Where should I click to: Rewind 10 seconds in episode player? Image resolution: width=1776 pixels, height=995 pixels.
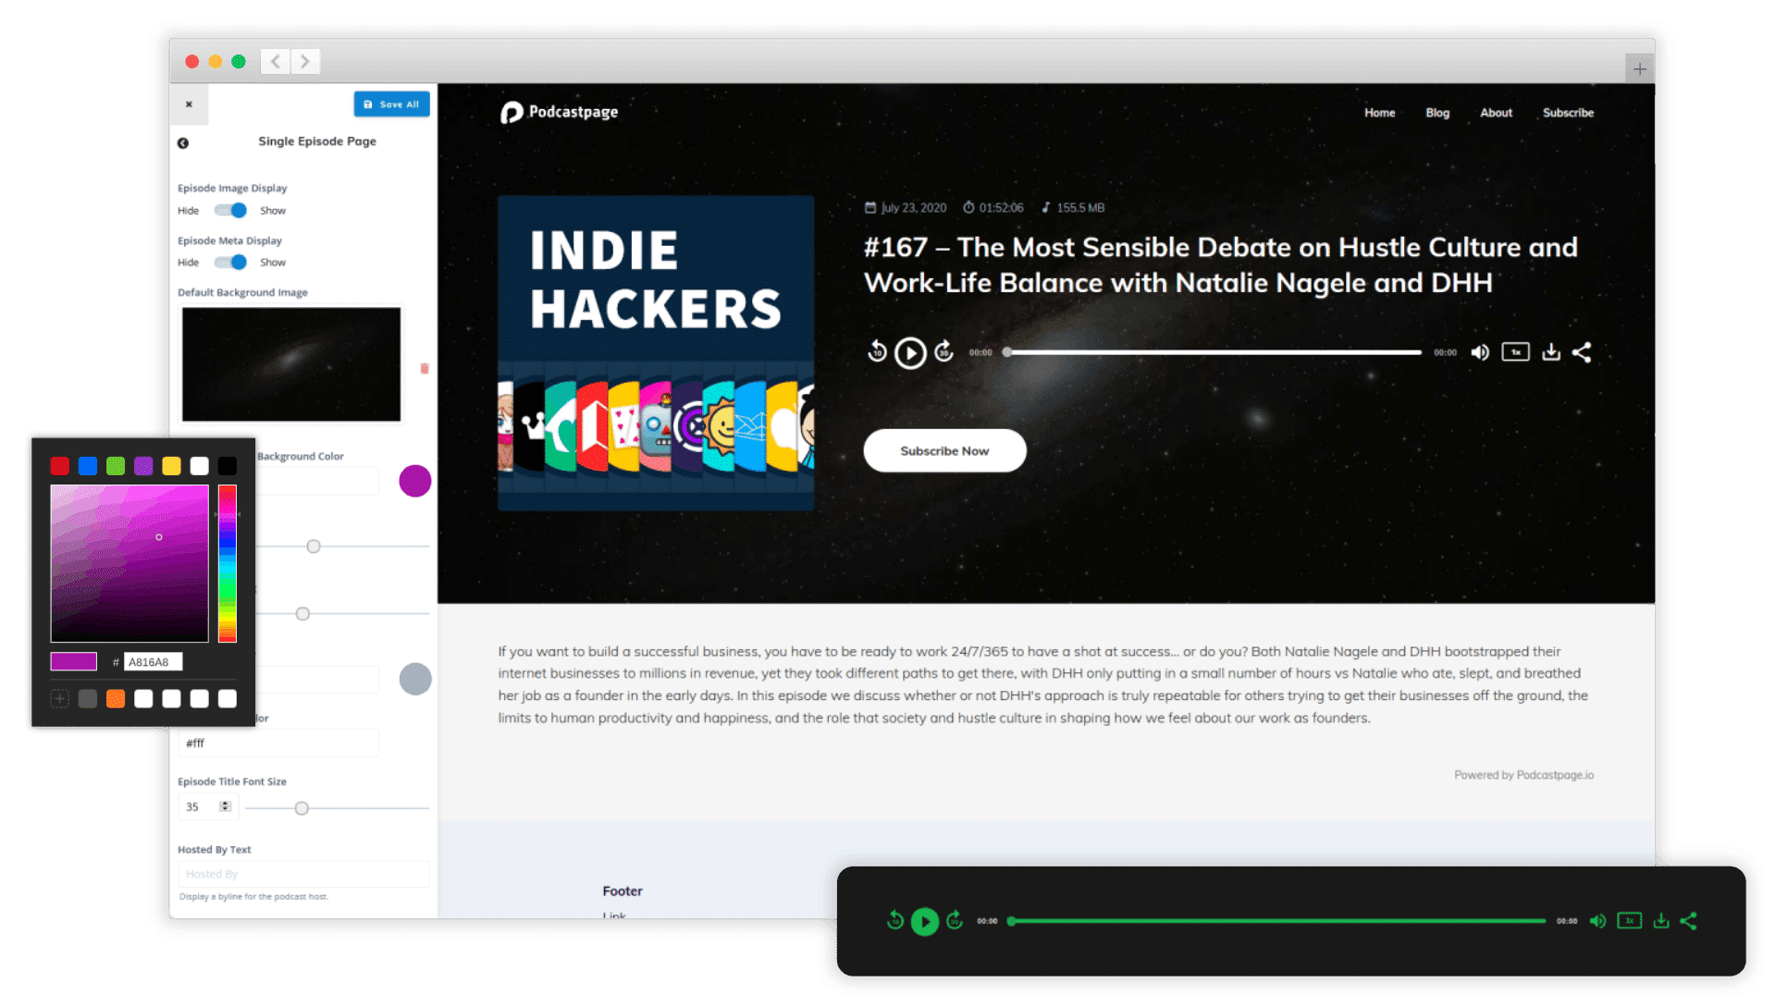[877, 351]
